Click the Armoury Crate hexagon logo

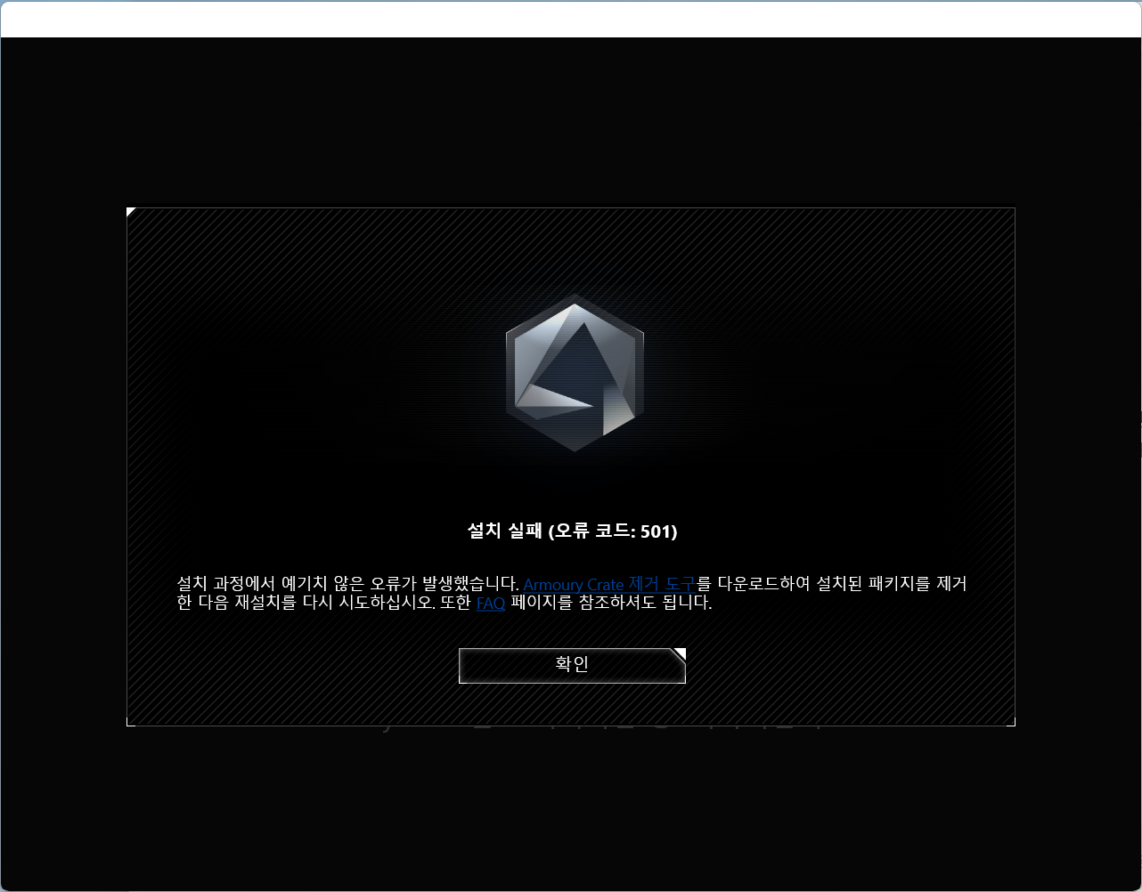click(x=575, y=373)
